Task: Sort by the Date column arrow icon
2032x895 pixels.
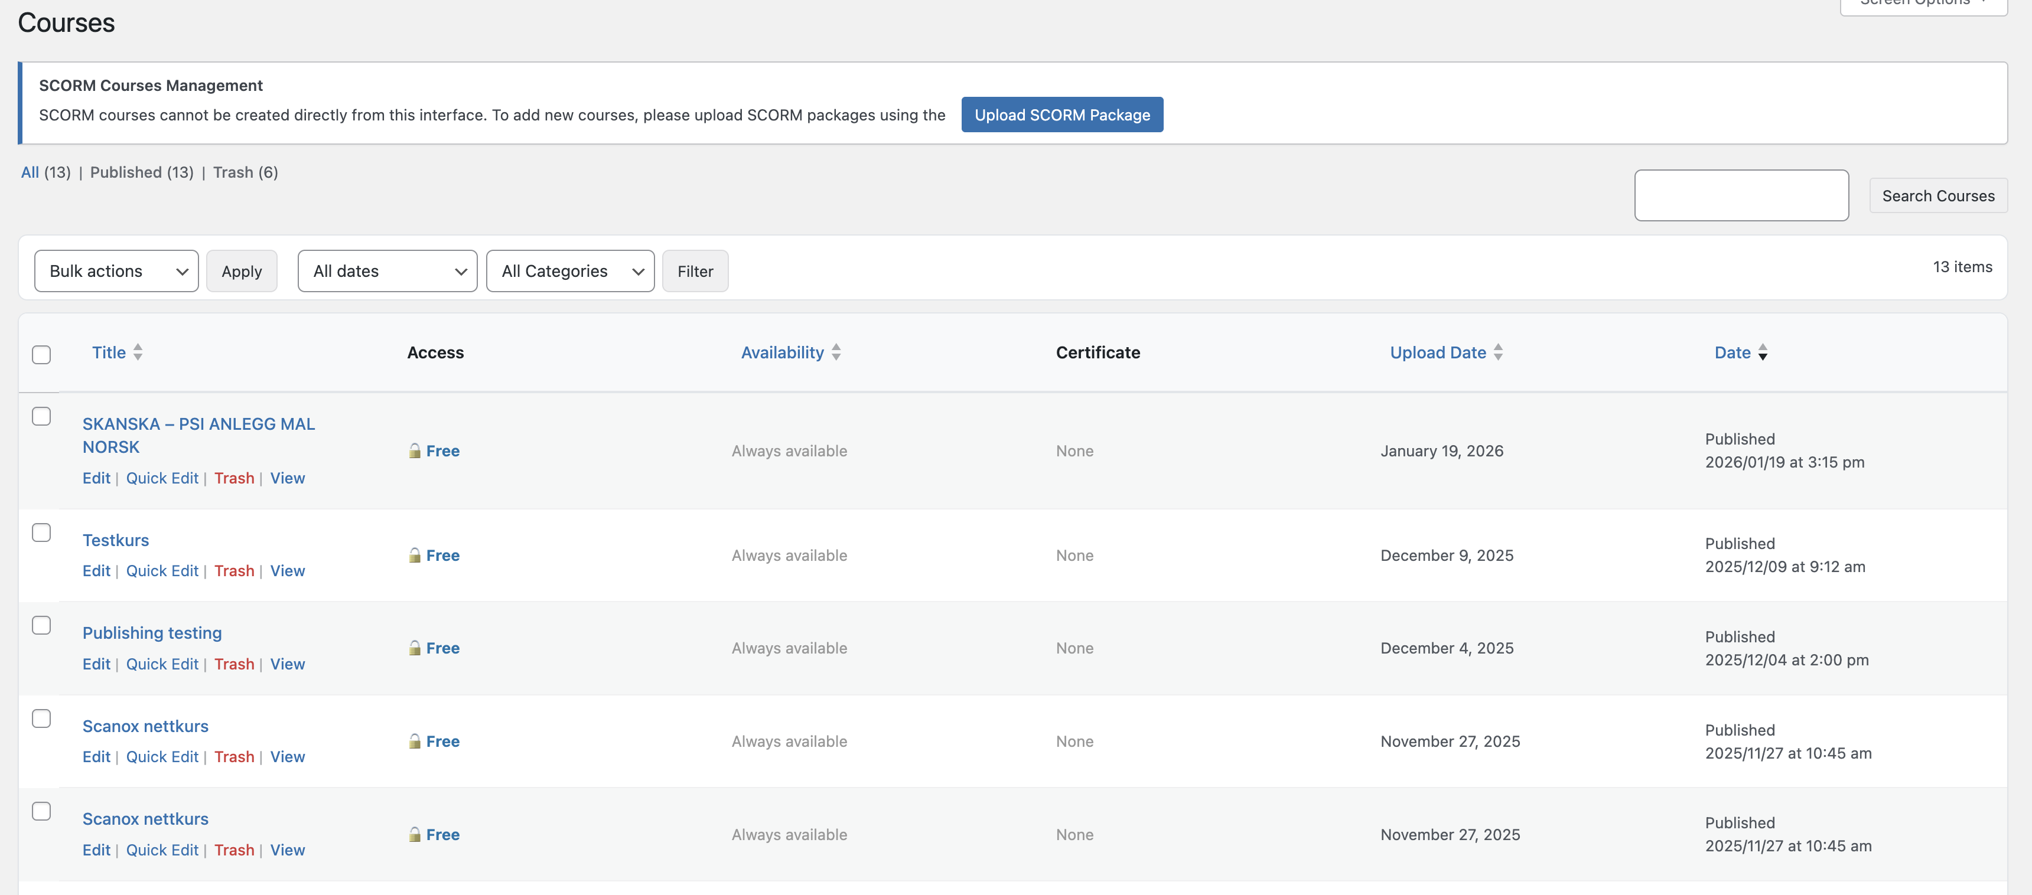Action: pos(1763,352)
